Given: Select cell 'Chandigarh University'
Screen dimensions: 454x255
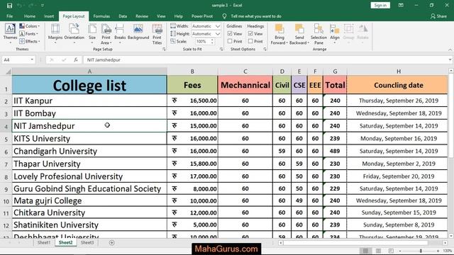Looking at the screenshot, I should [x=89, y=151].
